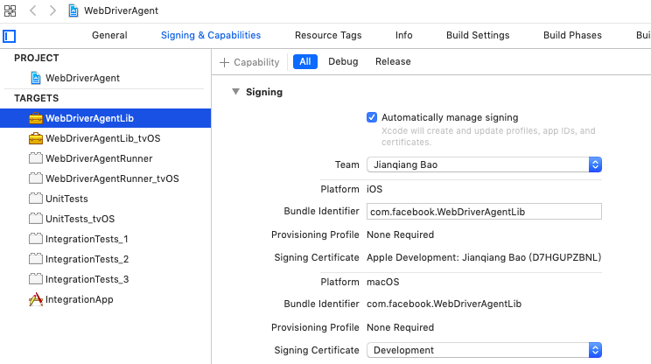
Task: Switch to the Build Settings tab
Action: point(478,36)
